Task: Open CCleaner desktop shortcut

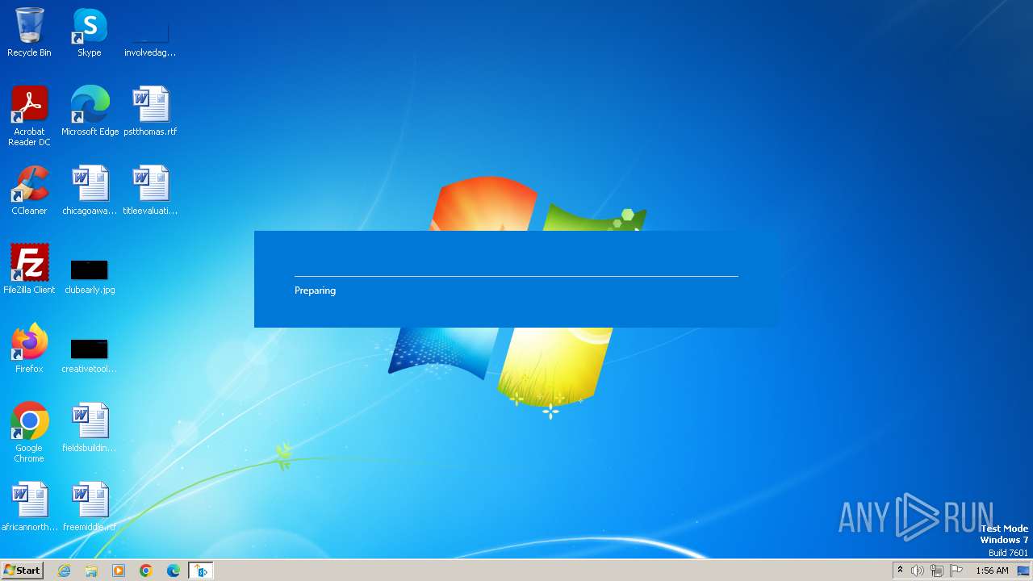Action: tap(29, 190)
